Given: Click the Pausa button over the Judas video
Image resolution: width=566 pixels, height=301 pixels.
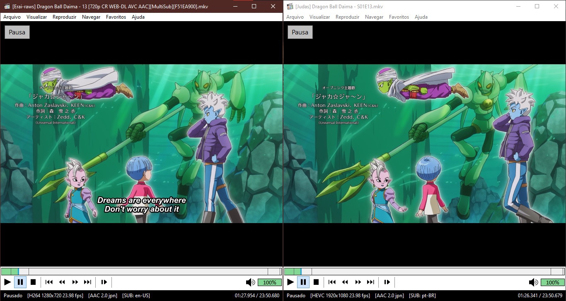Looking at the screenshot, I should click(x=300, y=32).
